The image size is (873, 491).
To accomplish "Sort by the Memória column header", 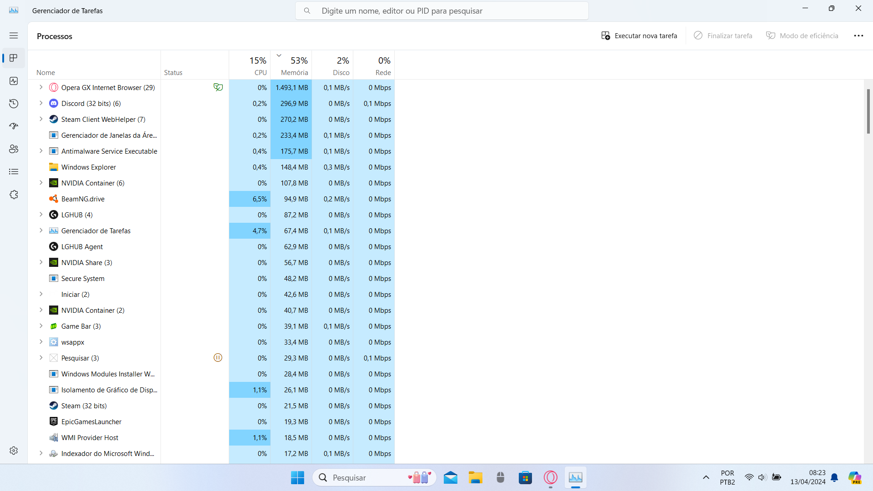I will (x=291, y=65).
